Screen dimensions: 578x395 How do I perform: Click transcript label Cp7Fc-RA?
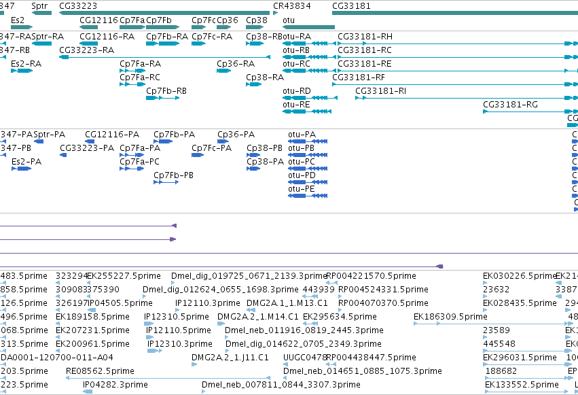[212, 37]
